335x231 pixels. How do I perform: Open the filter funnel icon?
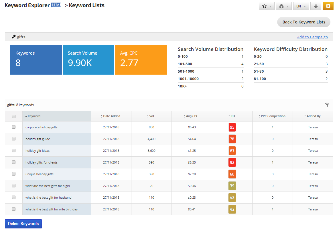tap(327, 105)
